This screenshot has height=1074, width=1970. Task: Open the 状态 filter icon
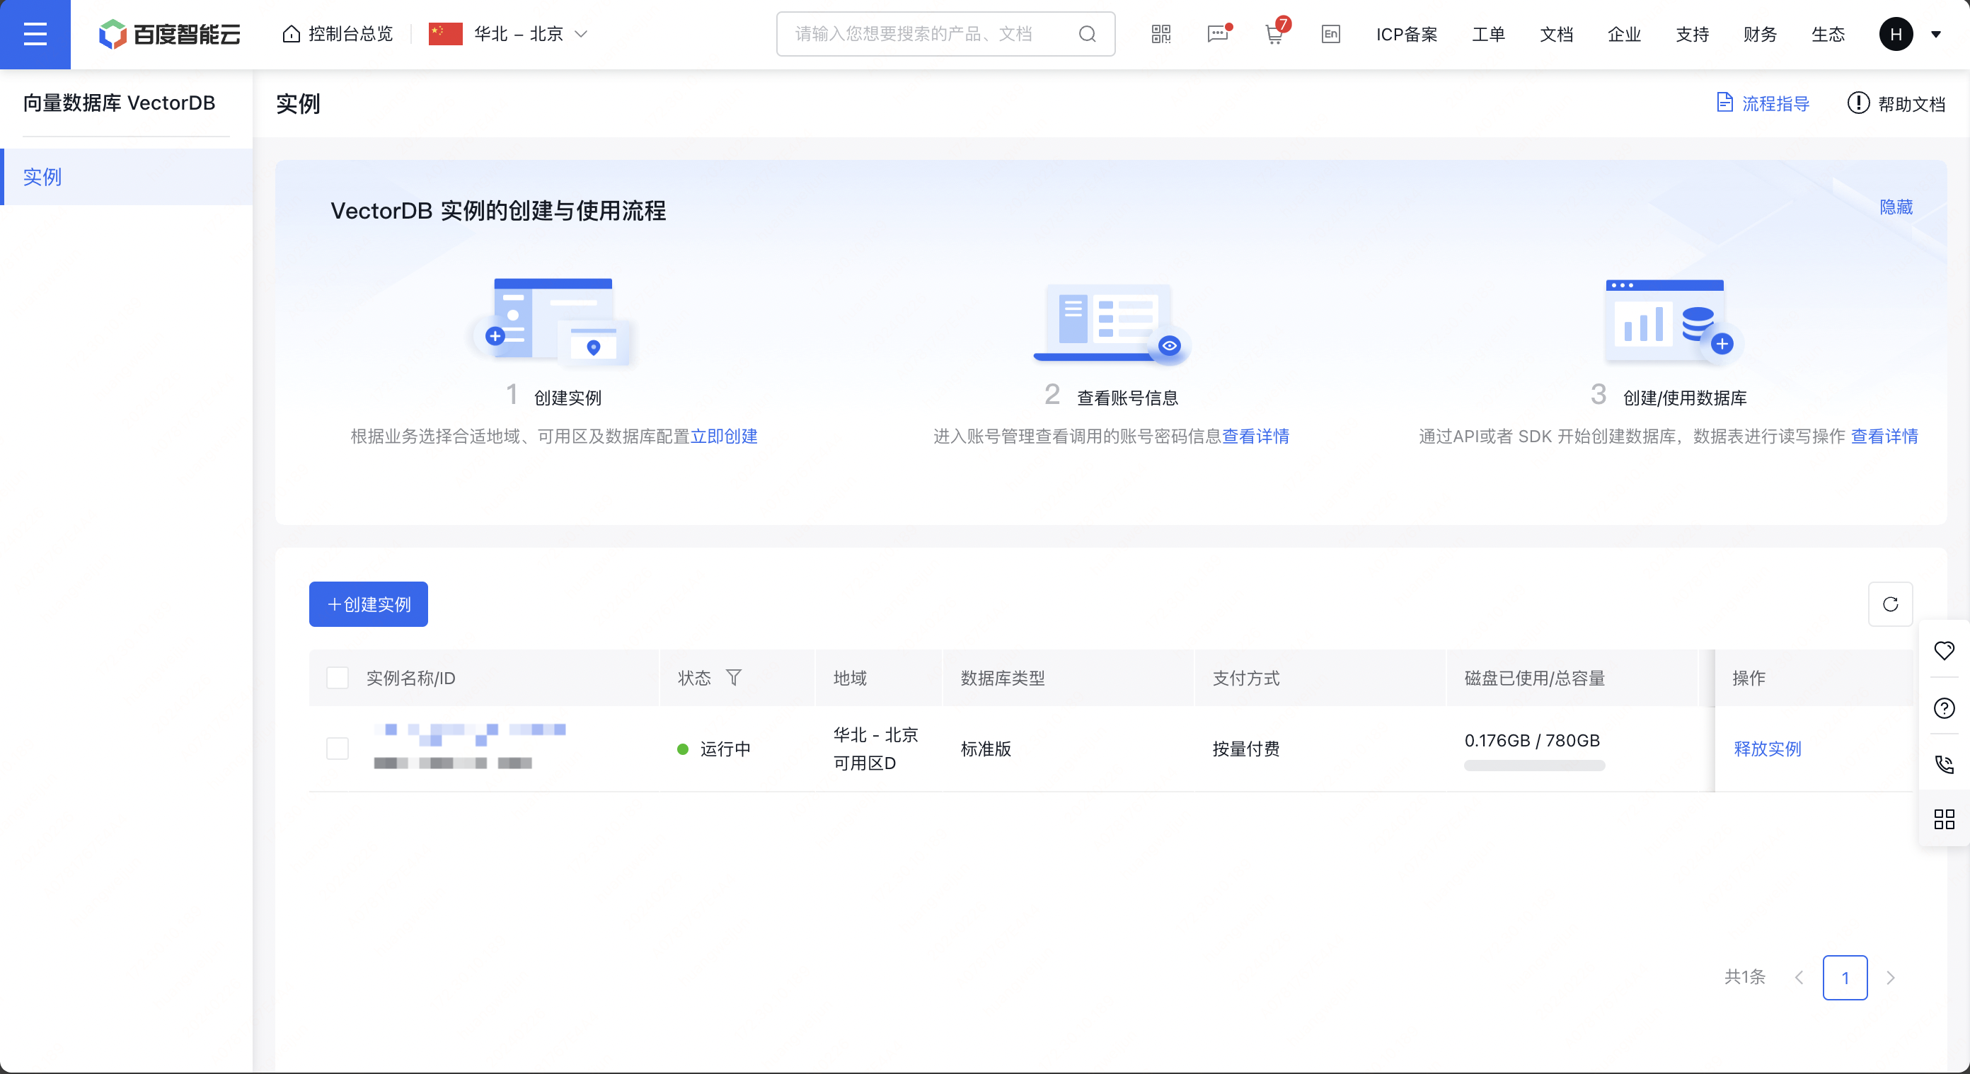coord(733,677)
